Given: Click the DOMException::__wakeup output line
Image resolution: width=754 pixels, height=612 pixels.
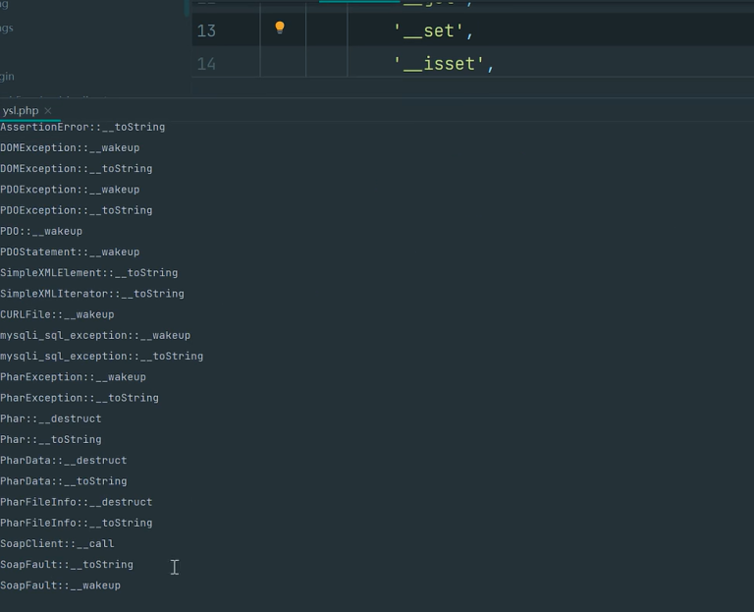Looking at the screenshot, I should [x=70, y=148].
